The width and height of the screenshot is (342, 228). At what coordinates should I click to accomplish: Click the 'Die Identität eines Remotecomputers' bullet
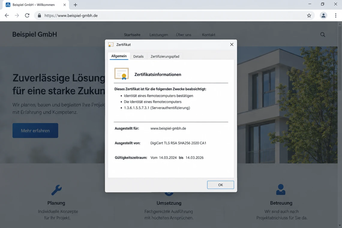click(x=153, y=102)
